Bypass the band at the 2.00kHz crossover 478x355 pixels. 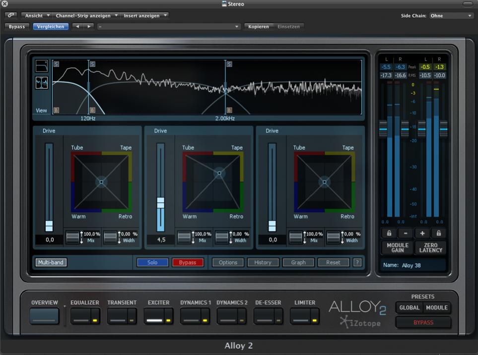pyautogui.click(x=229, y=110)
